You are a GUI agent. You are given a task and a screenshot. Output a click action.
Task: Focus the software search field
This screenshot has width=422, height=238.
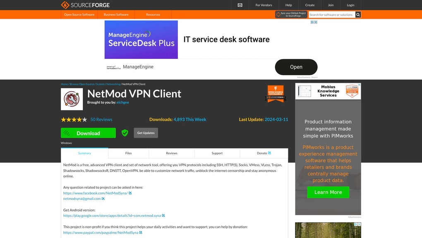(332, 15)
